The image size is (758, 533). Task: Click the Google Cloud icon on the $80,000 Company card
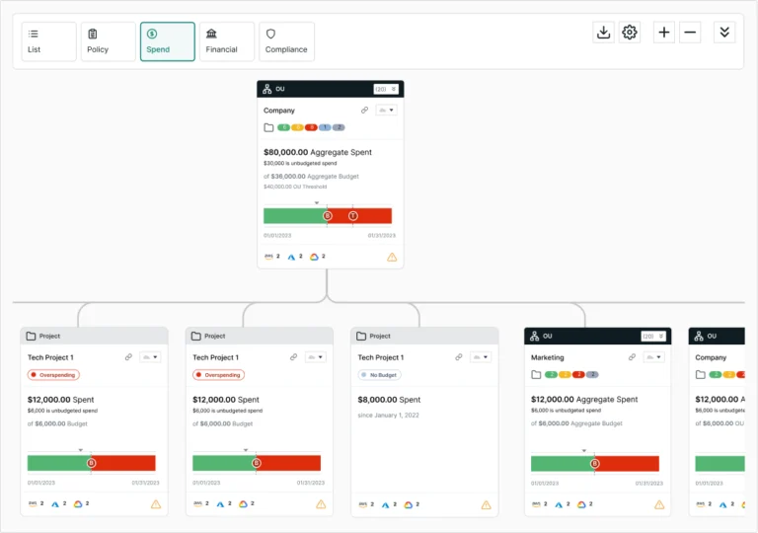coord(314,257)
